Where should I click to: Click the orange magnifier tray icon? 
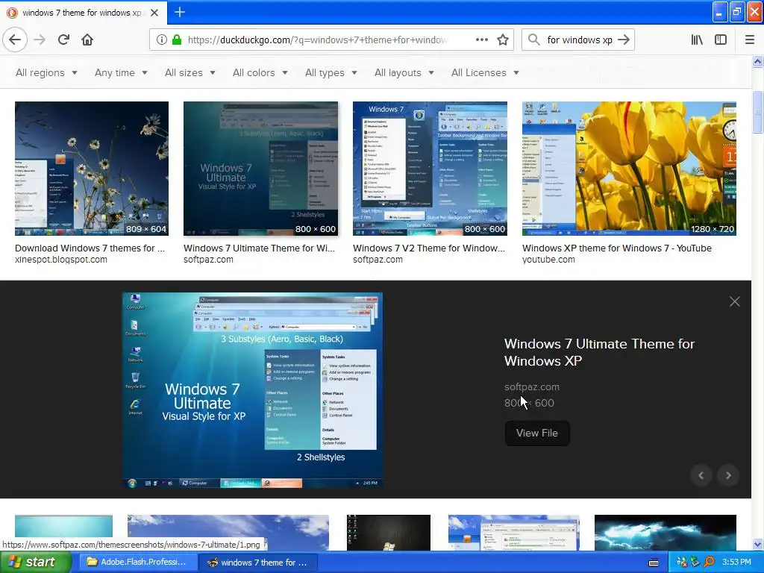(x=709, y=563)
